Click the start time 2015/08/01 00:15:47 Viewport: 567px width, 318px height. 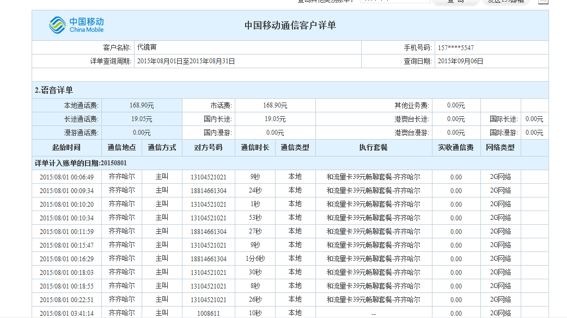66,245
